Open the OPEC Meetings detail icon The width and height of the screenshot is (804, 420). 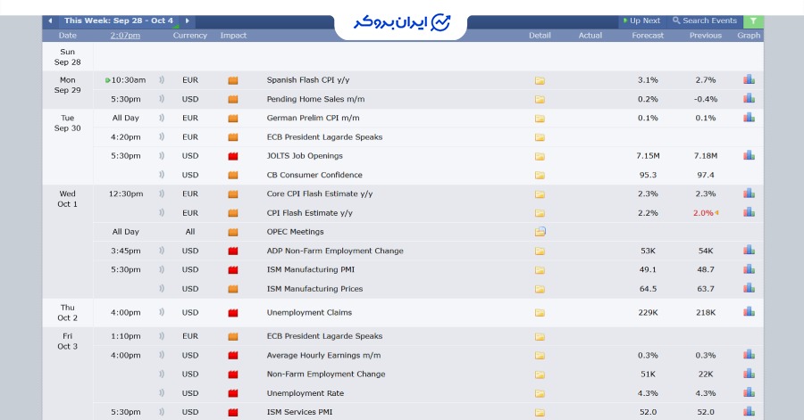point(540,232)
